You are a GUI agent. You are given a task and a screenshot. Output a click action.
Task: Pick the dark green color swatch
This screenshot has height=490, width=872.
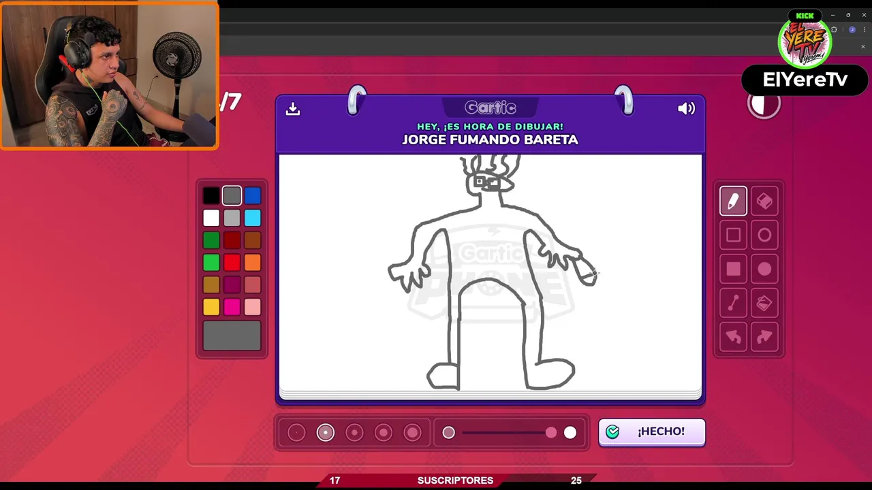pyautogui.click(x=211, y=240)
